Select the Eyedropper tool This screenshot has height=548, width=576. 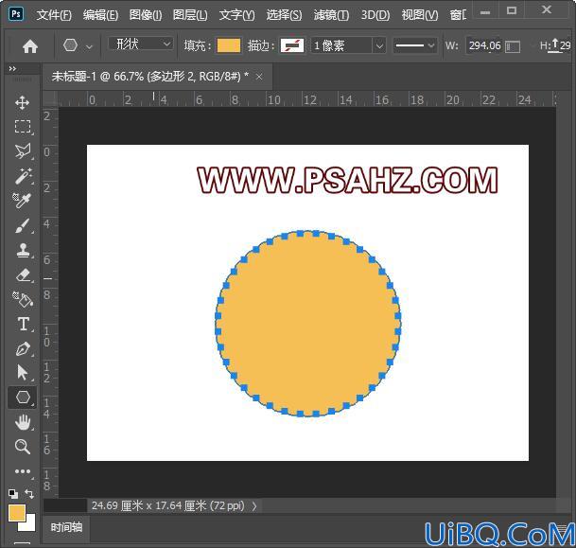pyautogui.click(x=22, y=201)
